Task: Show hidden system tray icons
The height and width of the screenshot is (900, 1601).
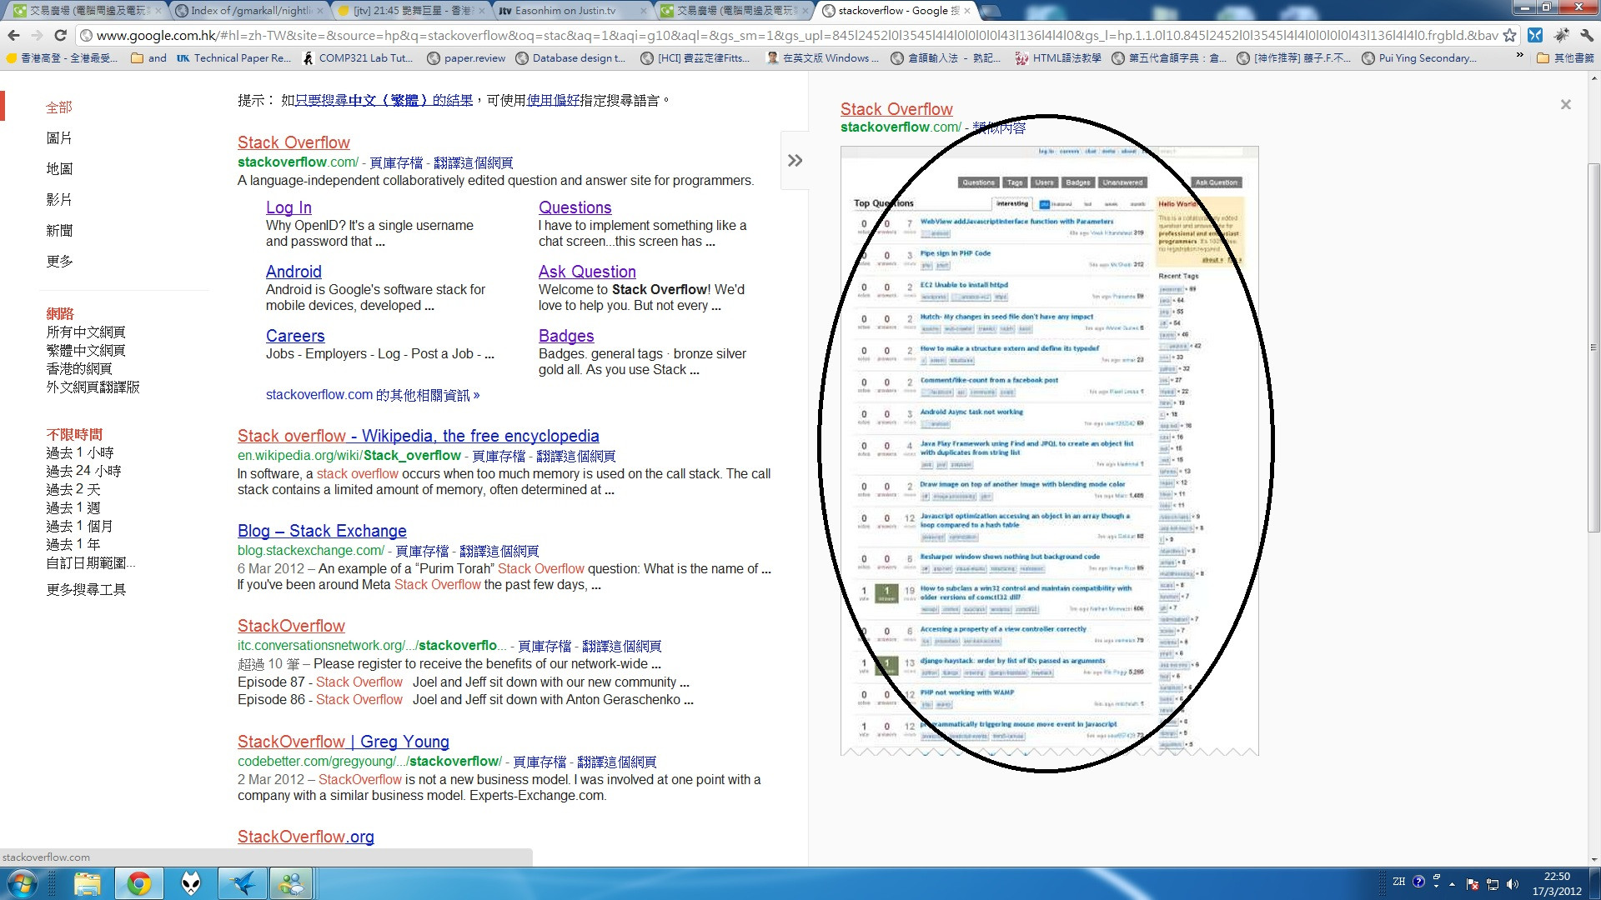Action: click(x=1452, y=884)
